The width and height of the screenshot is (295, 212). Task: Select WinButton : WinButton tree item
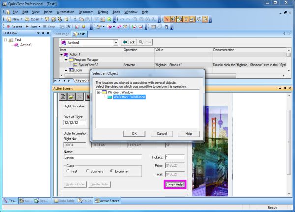click(x=129, y=97)
